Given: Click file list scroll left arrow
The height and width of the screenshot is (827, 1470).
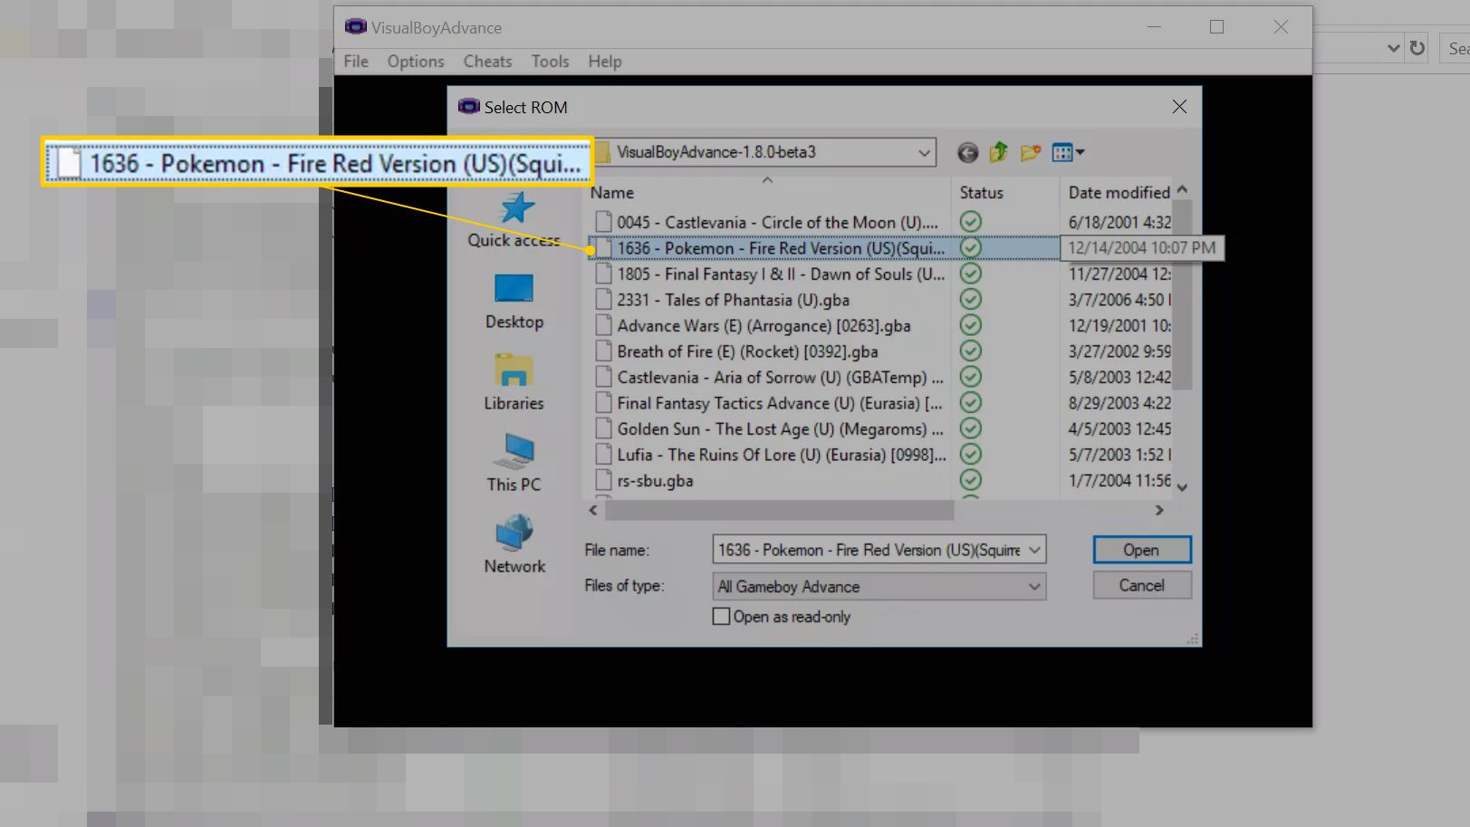Looking at the screenshot, I should pos(593,511).
